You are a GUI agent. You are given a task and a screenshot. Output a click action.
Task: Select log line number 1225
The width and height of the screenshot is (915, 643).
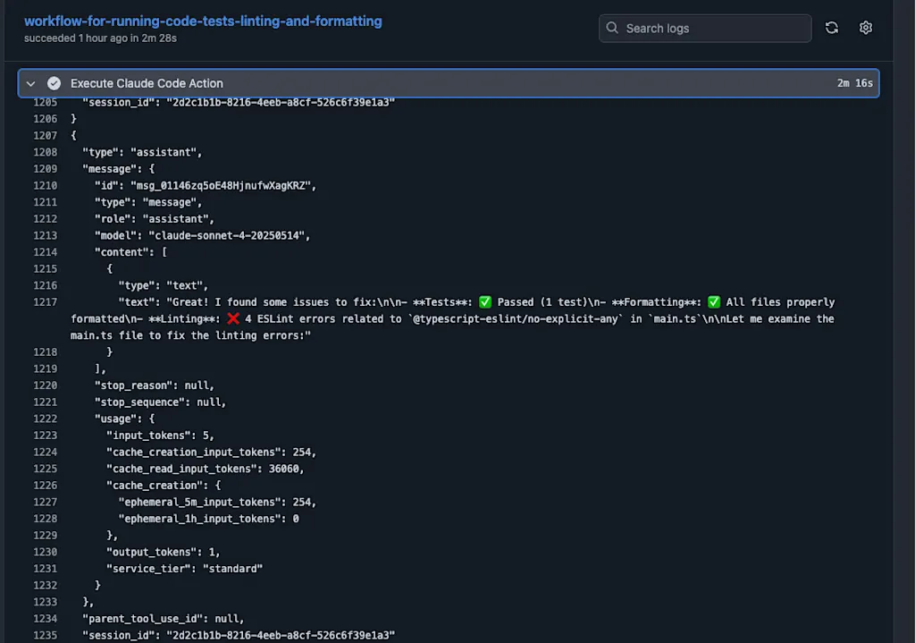click(45, 469)
